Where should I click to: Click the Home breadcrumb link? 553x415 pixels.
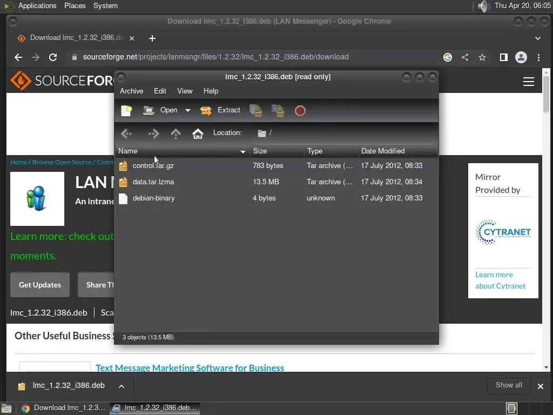tap(19, 162)
